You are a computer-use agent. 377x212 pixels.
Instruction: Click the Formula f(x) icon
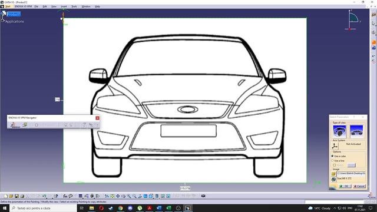65,196
